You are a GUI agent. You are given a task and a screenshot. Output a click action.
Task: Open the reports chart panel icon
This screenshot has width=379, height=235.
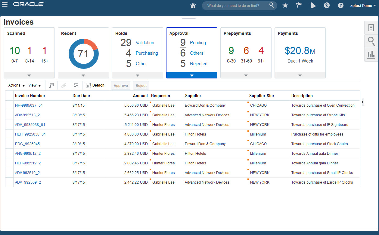pos(371,55)
